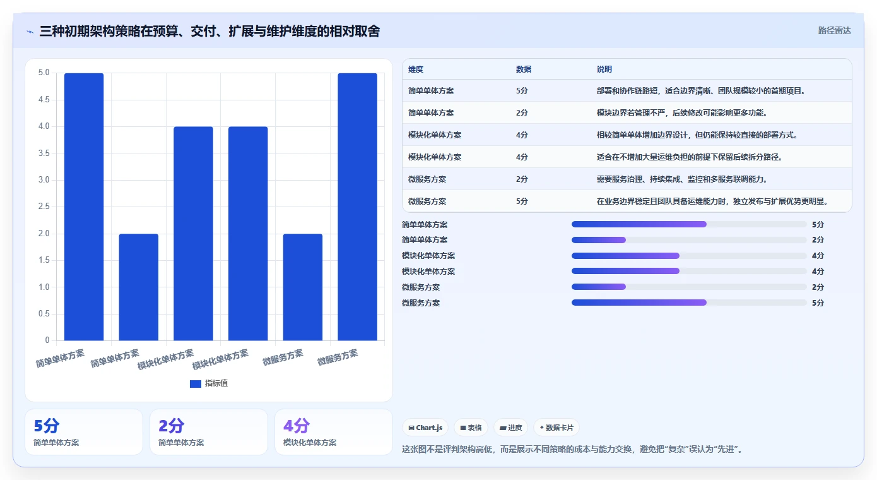
Task: Click the 5.0-high last chart bar for 微服务方案
Action: click(357, 207)
